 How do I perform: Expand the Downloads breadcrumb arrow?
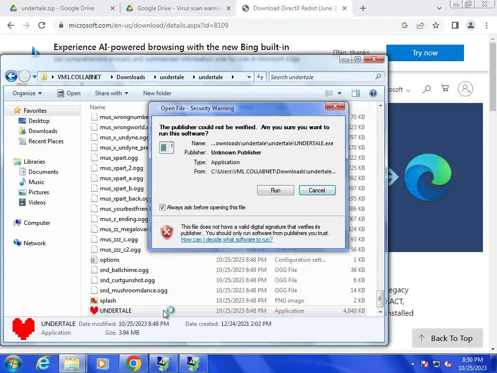(156, 77)
